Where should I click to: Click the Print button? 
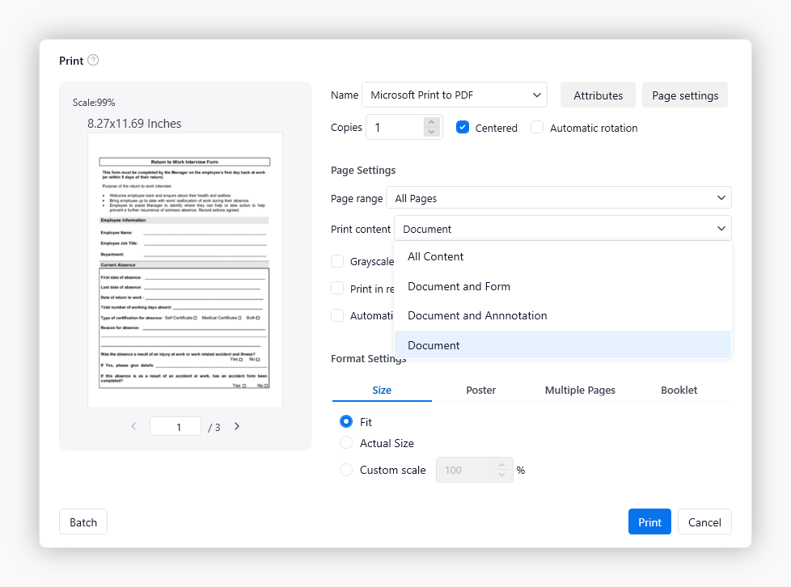pos(649,522)
